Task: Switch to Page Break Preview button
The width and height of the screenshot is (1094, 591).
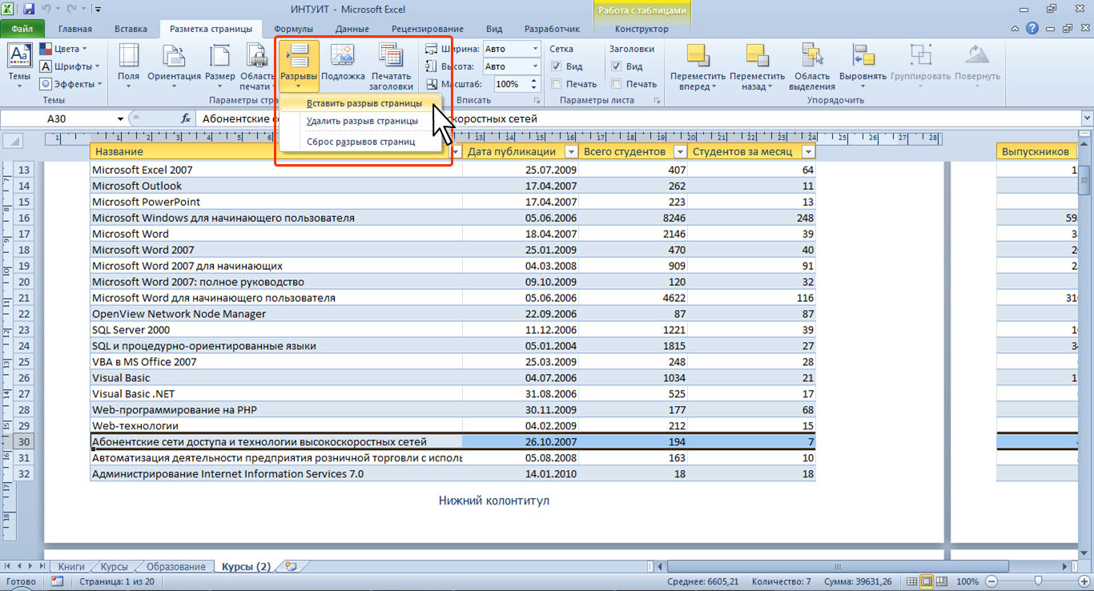Action: tap(943, 581)
